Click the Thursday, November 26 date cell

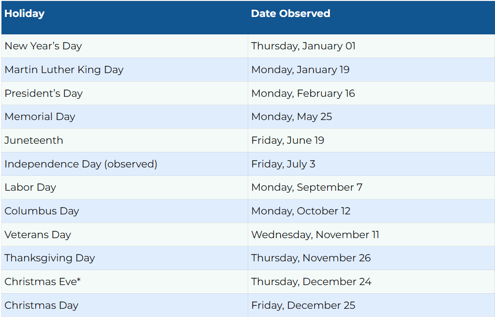pyautogui.click(x=311, y=258)
